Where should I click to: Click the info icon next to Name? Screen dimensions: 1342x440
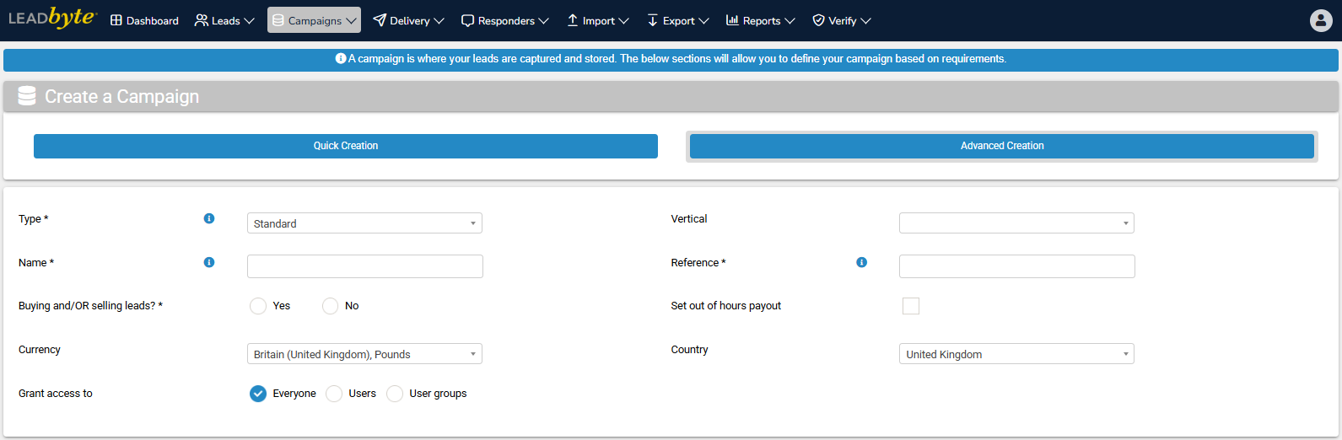pyautogui.click(x=209, y=262)
